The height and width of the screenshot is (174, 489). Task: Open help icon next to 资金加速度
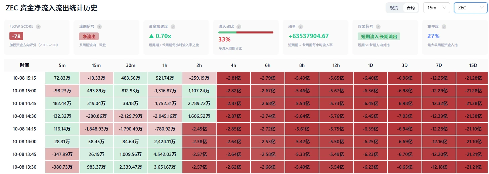(173, 27)
